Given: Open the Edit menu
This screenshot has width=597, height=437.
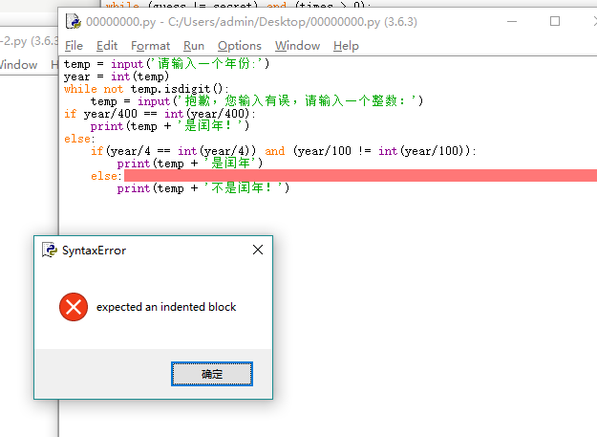Looking at the screenshot, I should click(107, 46).
